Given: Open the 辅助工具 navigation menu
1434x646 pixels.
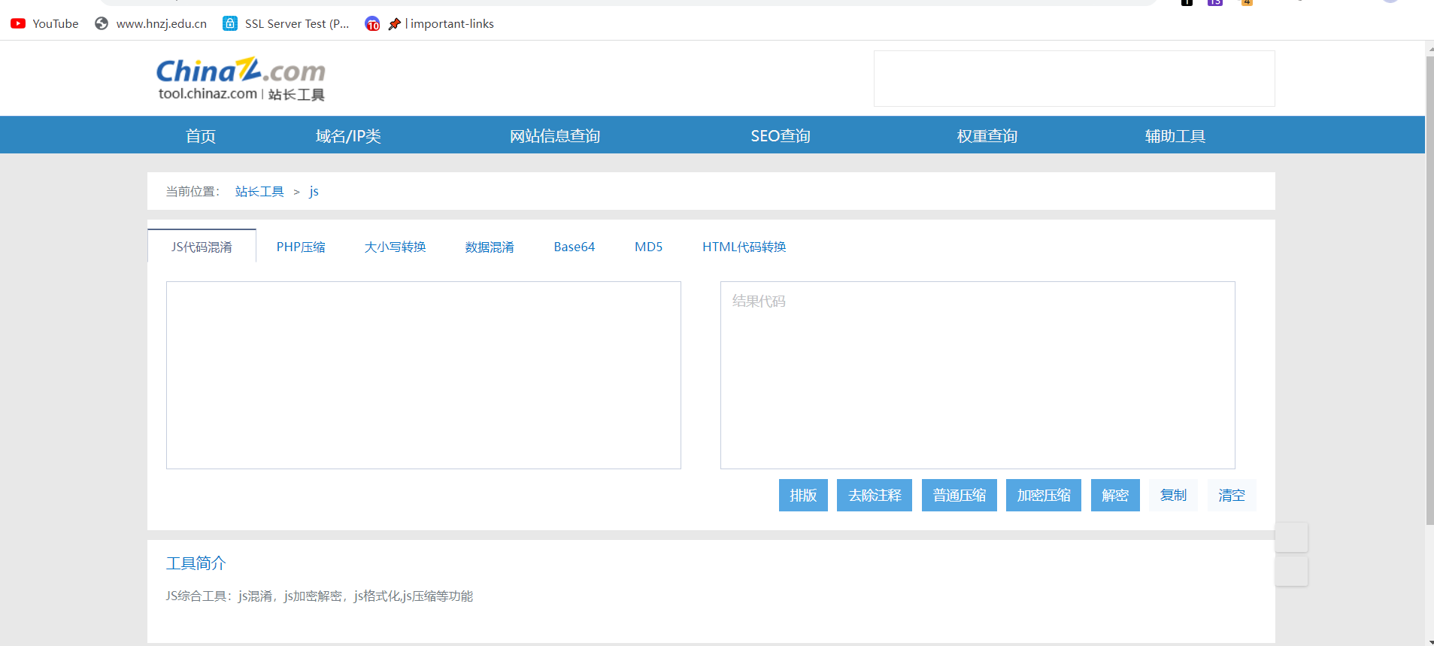Looking at the screenshot, I should point(1175,136).
